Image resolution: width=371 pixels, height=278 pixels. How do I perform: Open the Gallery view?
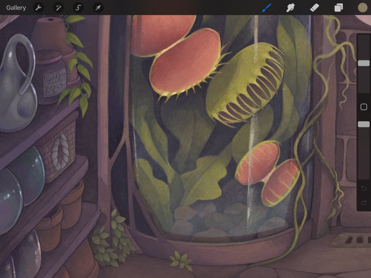16,8
